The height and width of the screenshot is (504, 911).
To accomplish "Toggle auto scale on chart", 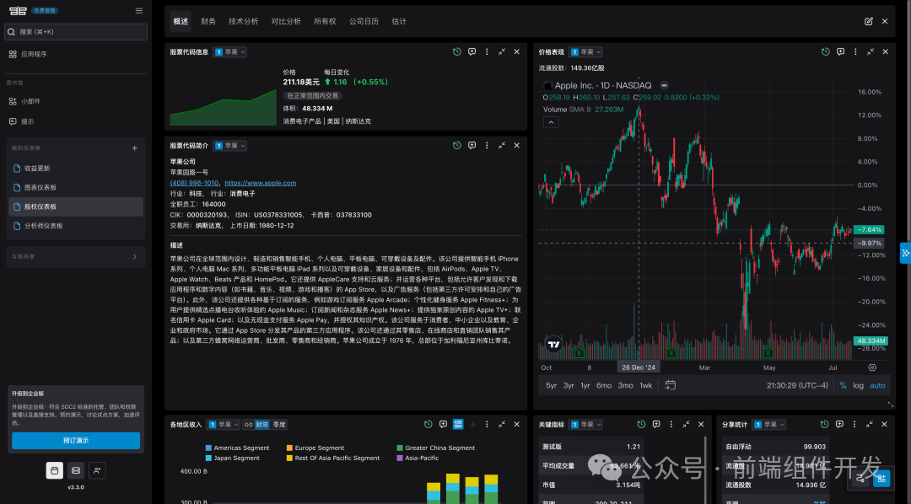I will coord(877,385).
